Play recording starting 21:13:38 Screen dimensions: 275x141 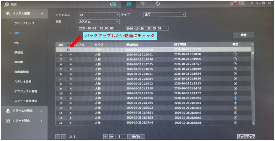coord(235,88)
